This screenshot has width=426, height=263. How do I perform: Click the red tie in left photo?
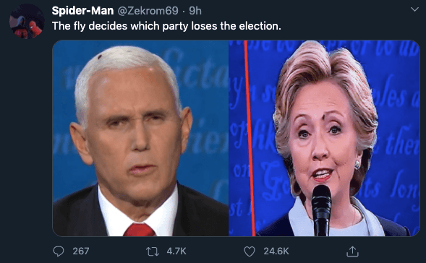pyautogui.click(x=140, y=230)
